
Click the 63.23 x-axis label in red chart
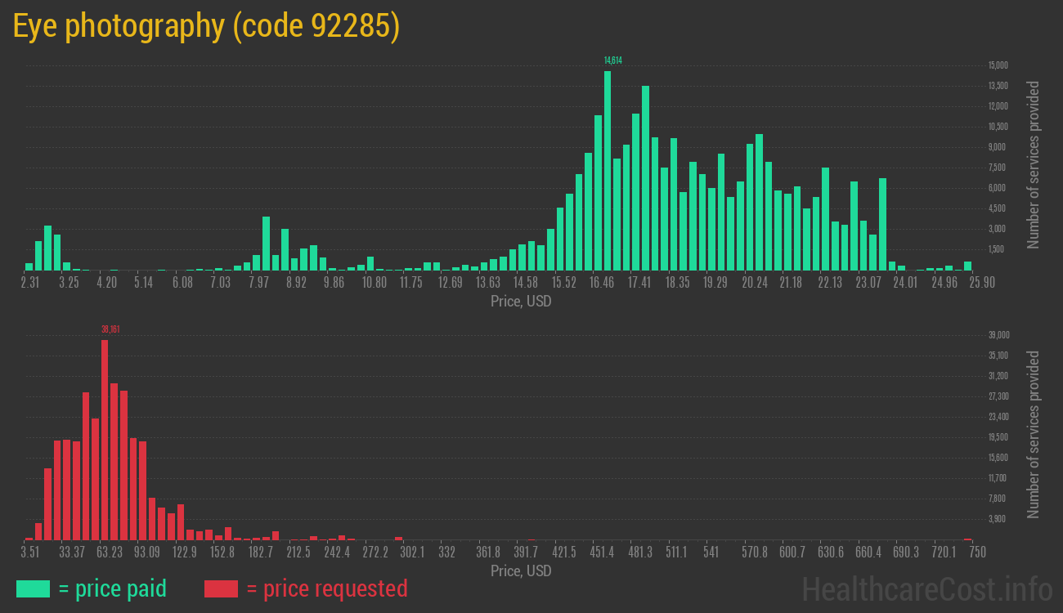[x=110, y=553]
